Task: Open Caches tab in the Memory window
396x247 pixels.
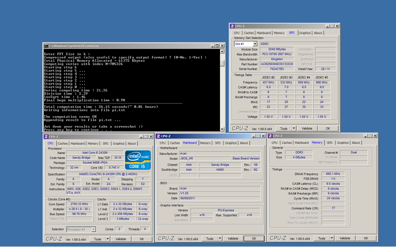Action: (287, 143)
